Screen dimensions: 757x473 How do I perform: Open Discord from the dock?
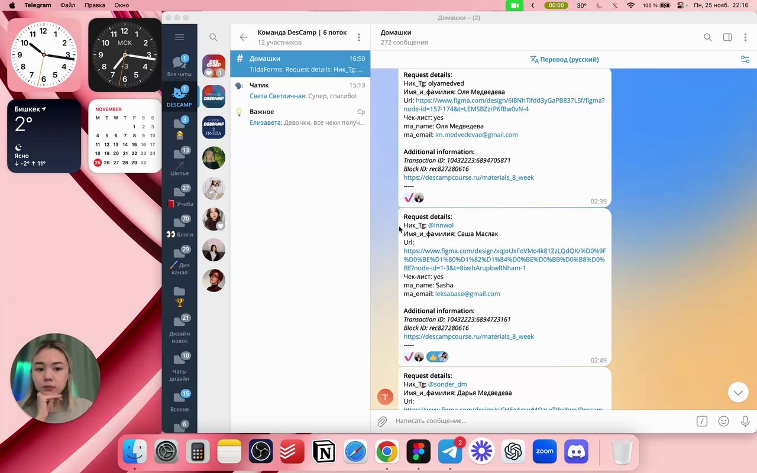coord(576,452)
